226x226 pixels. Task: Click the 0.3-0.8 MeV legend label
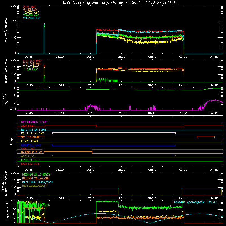coord(32,64)
